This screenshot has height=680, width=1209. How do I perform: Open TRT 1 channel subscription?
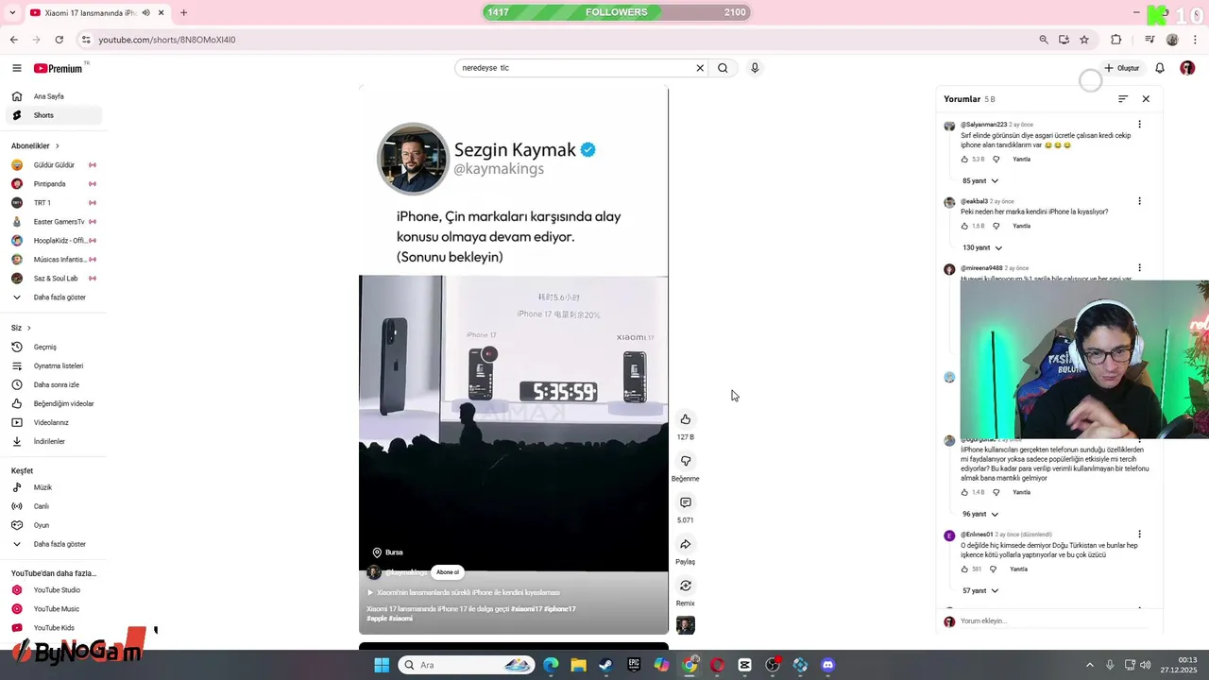tap(53, 203)
